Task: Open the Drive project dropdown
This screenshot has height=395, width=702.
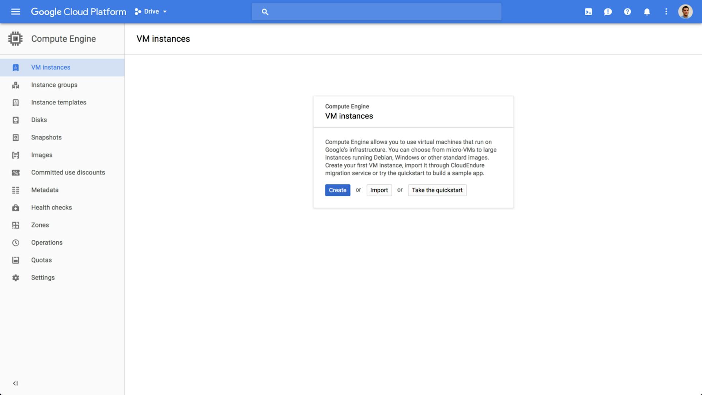Action: click(150, 11)
